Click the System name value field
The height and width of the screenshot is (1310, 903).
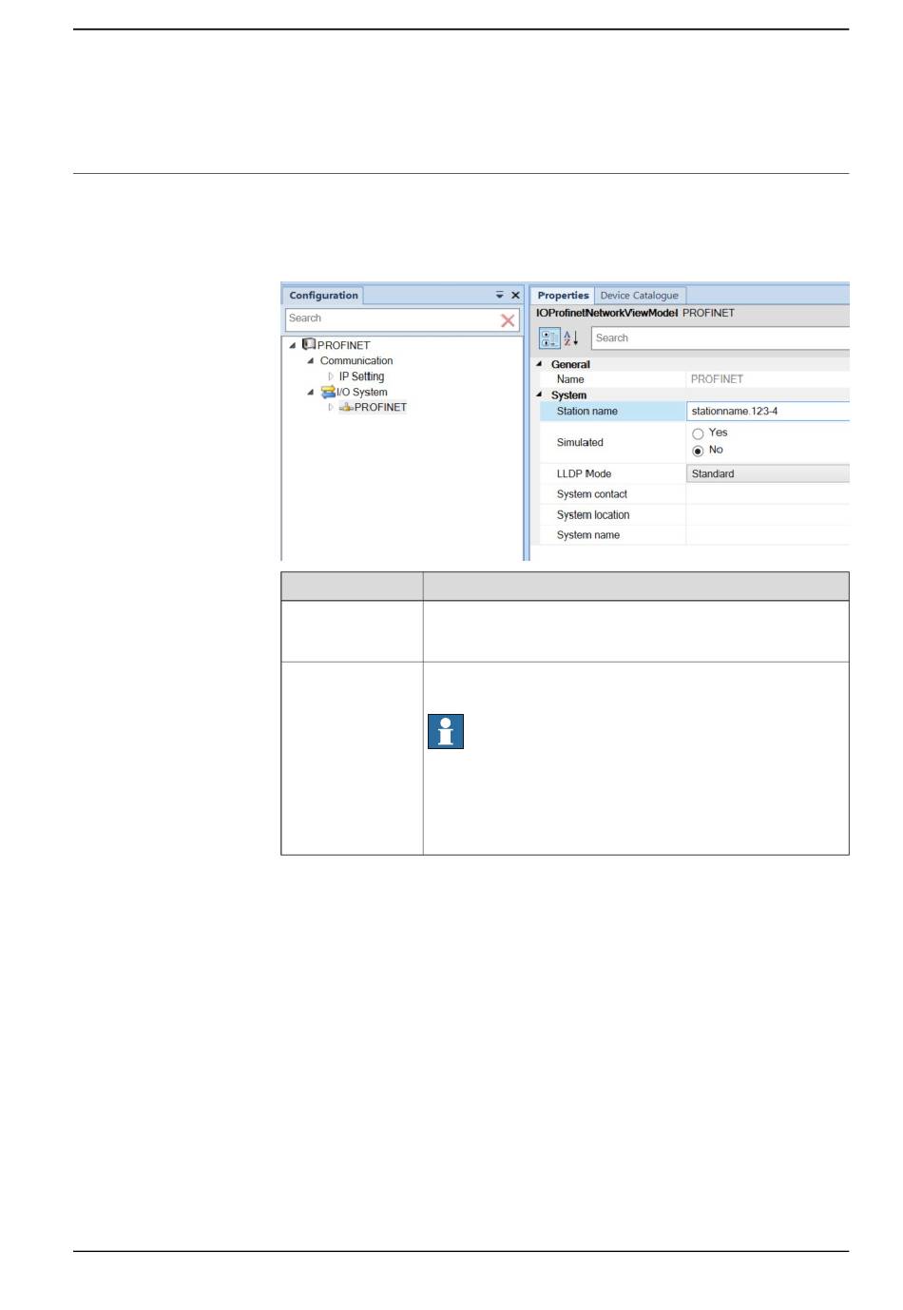[768, 535]
